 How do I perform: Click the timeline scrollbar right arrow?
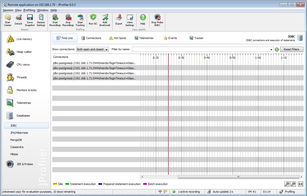click(x=301, y=177)
